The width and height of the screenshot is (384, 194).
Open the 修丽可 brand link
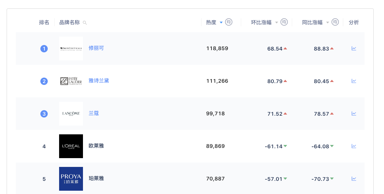point(96,48)
